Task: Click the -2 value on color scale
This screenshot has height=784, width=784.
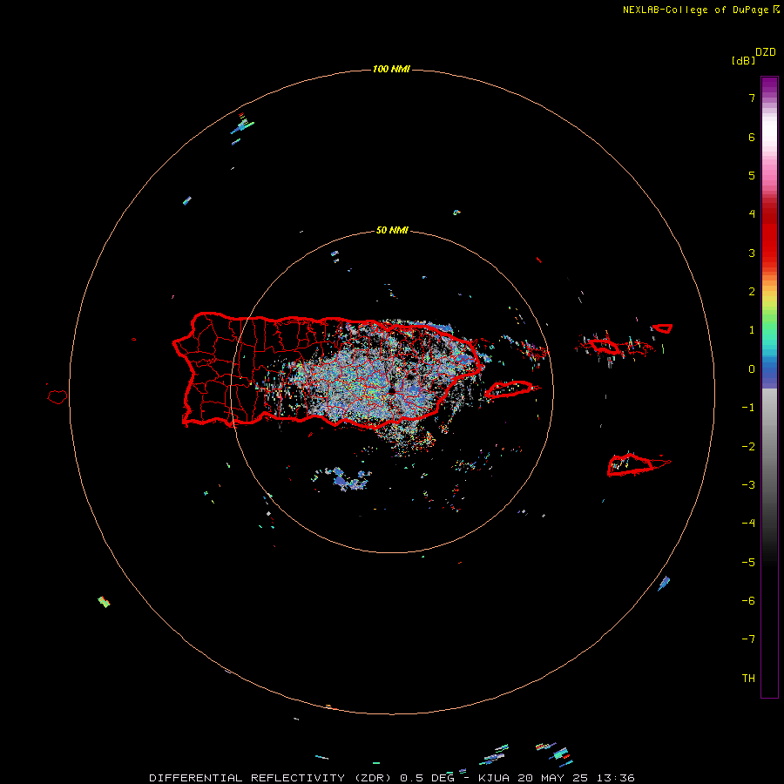Action: point(748,447)
